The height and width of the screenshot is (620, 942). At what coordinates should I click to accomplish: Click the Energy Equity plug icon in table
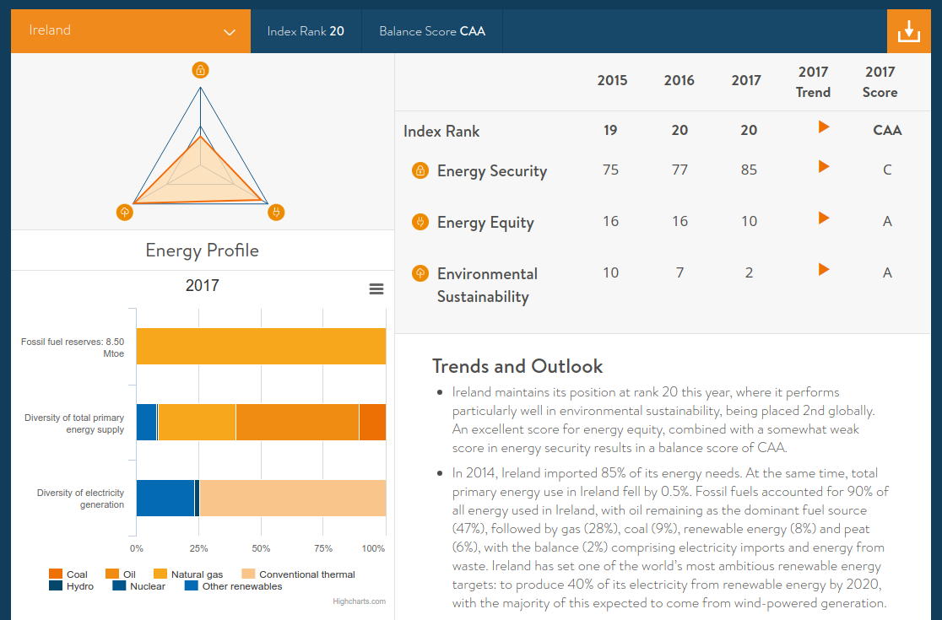click(420, 222)
